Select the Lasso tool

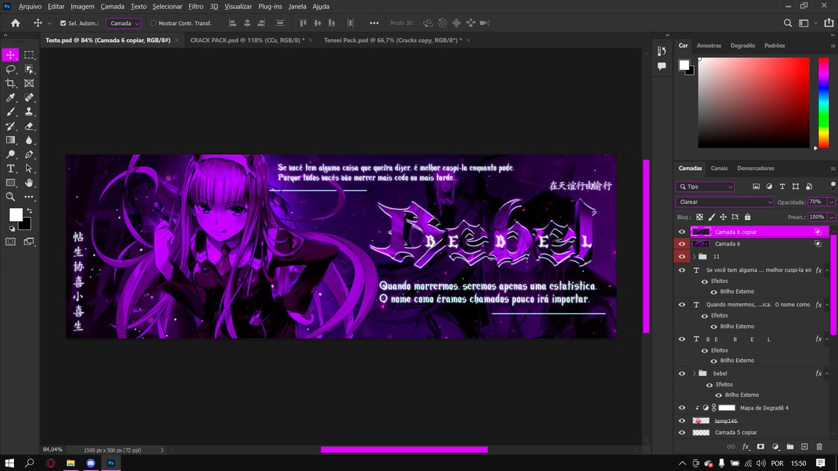[10, 69]
